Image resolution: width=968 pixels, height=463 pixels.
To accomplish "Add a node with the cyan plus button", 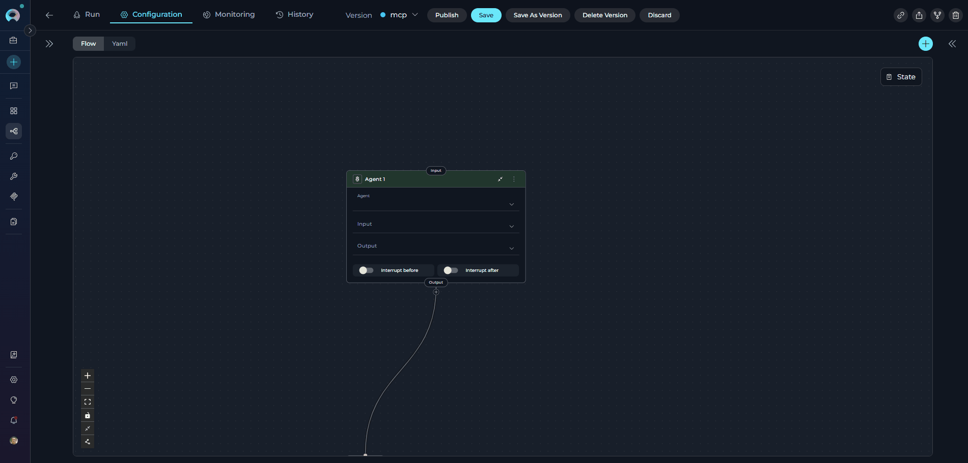I will point(926,44).
